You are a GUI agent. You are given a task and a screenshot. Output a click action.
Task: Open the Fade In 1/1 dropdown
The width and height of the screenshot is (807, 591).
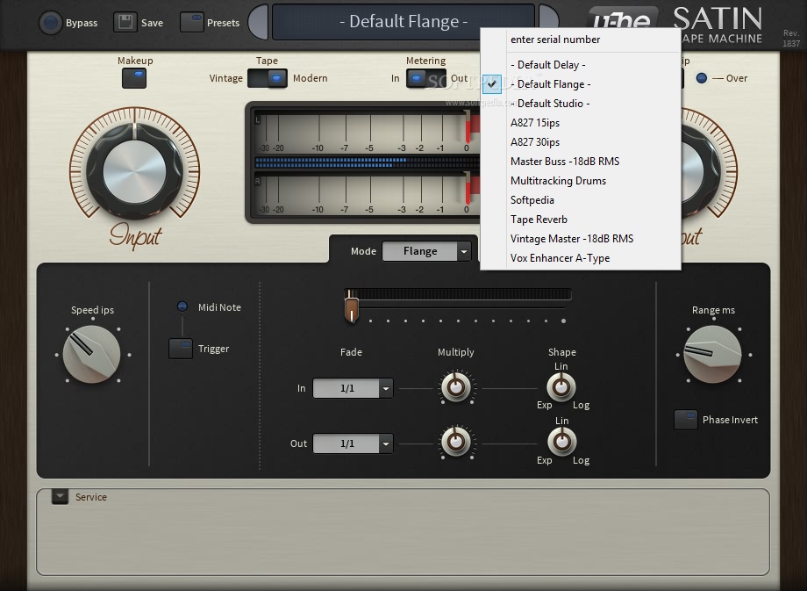pos(353,388)
